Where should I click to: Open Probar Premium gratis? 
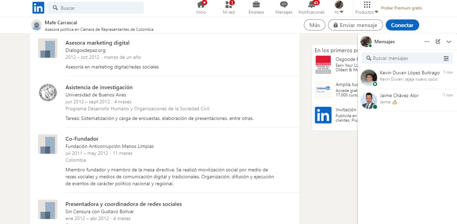pyautogui.click(x=401, y=8)
